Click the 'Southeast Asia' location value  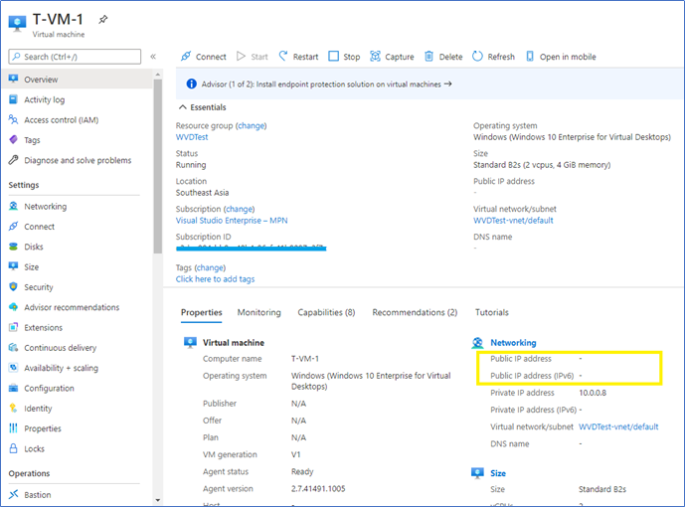click(202, 193)
